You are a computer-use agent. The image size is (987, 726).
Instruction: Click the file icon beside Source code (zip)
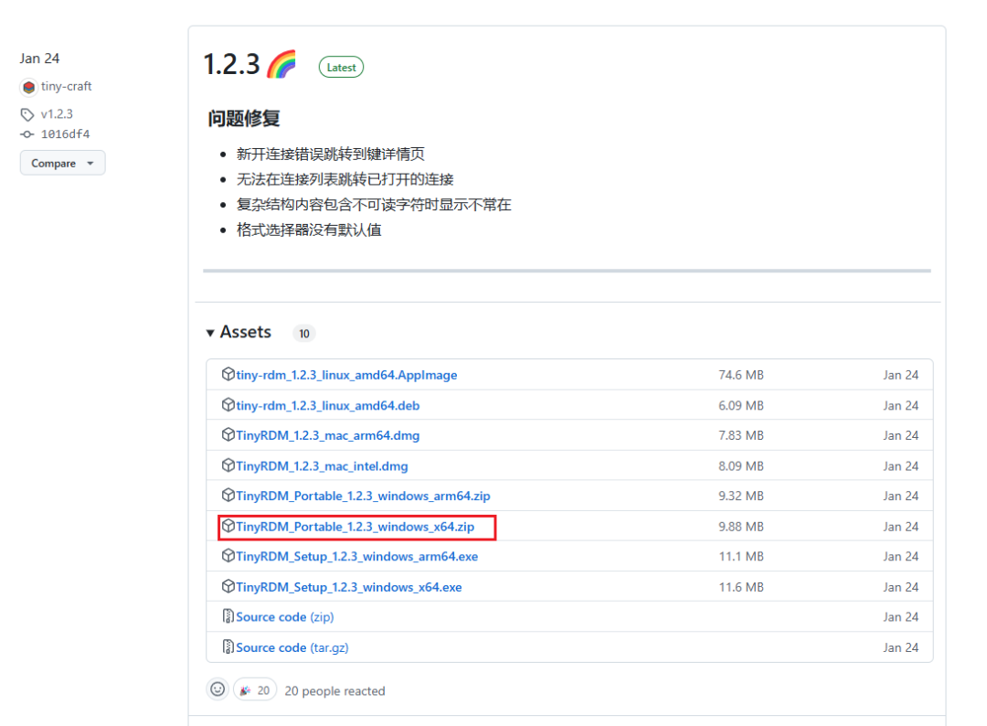228,616
